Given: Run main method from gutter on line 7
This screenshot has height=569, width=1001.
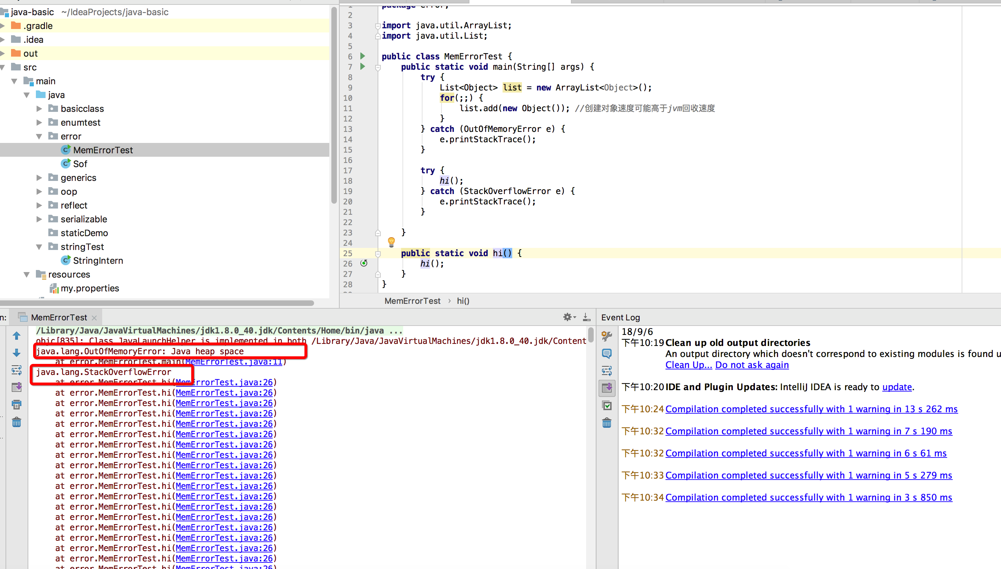Looking at the screenshot, I should pos(362,66).
